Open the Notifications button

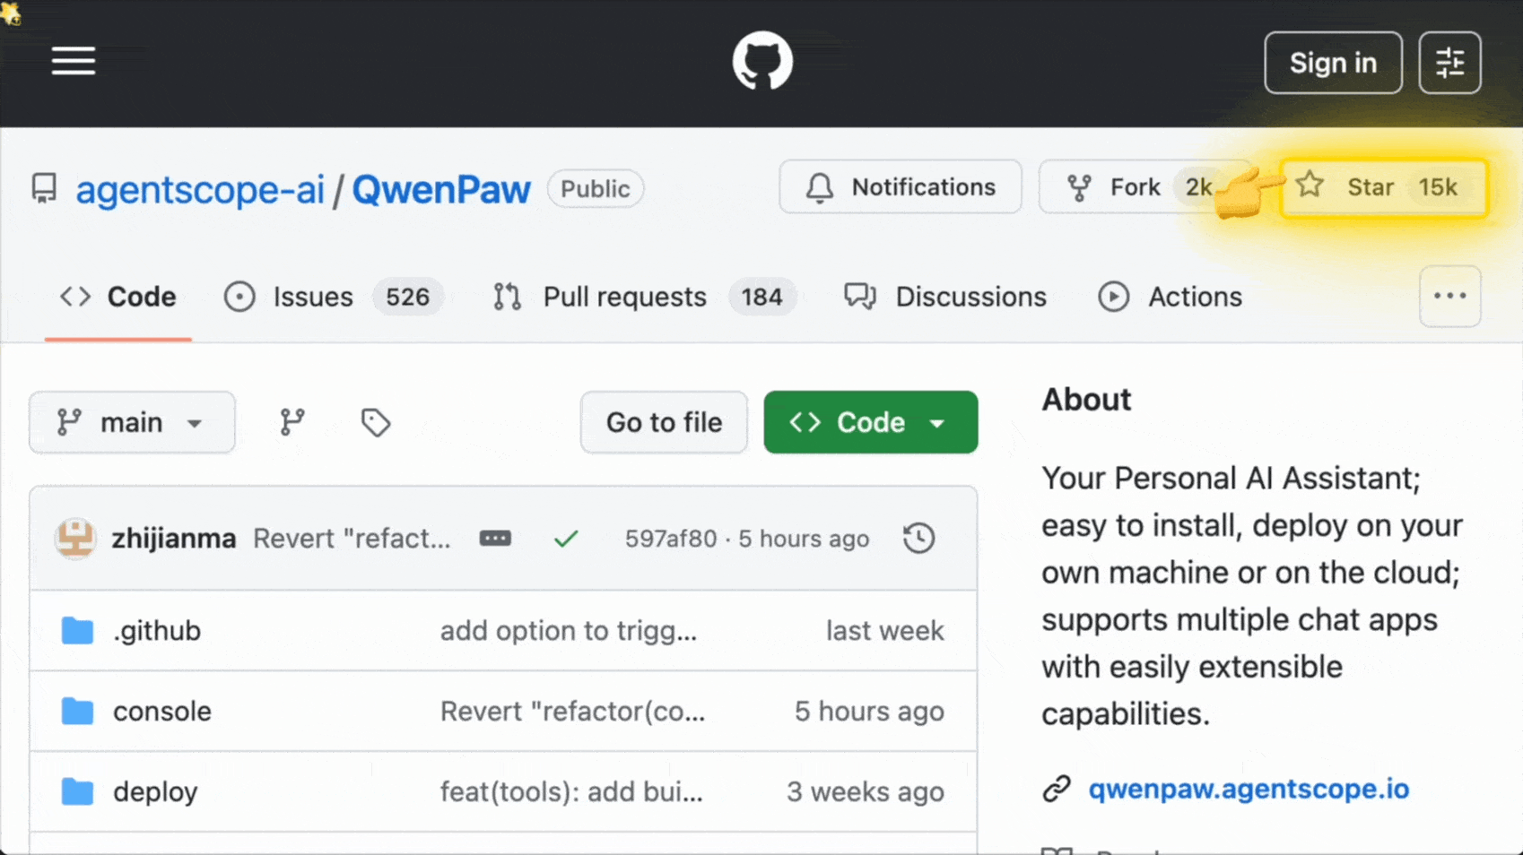point(900,187)
